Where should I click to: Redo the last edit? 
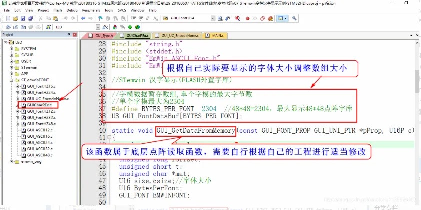click(73, 18)
